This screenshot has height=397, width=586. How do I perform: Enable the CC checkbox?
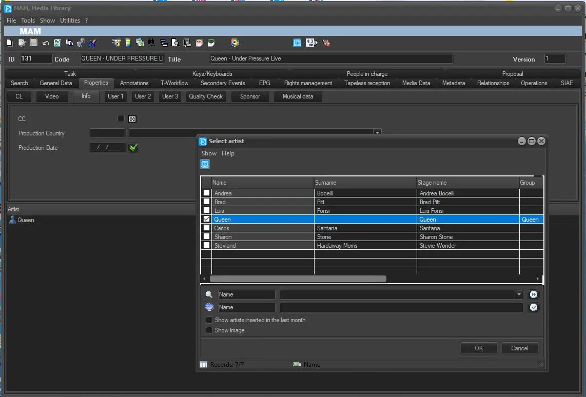pos(121,119)
